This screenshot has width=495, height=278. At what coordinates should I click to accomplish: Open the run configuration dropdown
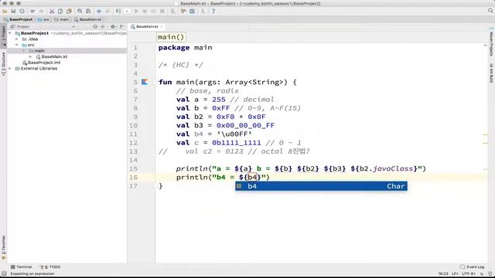[127, 11]
